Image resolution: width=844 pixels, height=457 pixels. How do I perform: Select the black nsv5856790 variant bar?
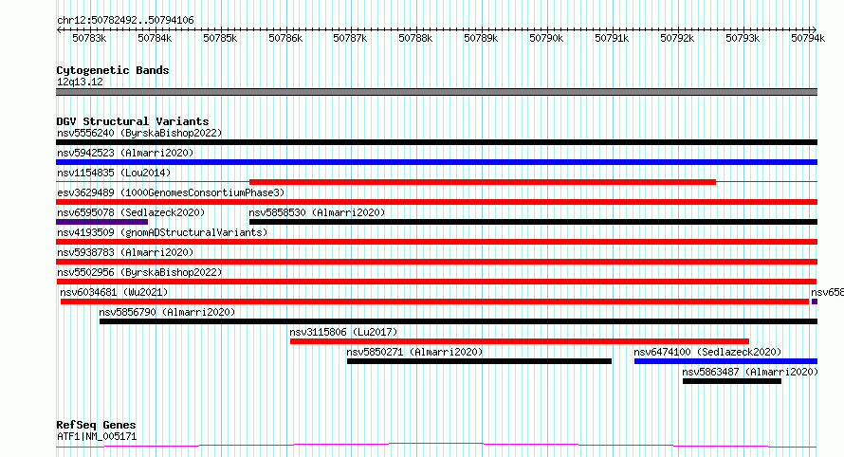tap(459, 321)
